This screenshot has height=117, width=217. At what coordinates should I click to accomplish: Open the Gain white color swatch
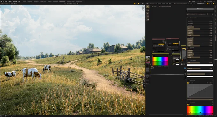pos(200,76)
